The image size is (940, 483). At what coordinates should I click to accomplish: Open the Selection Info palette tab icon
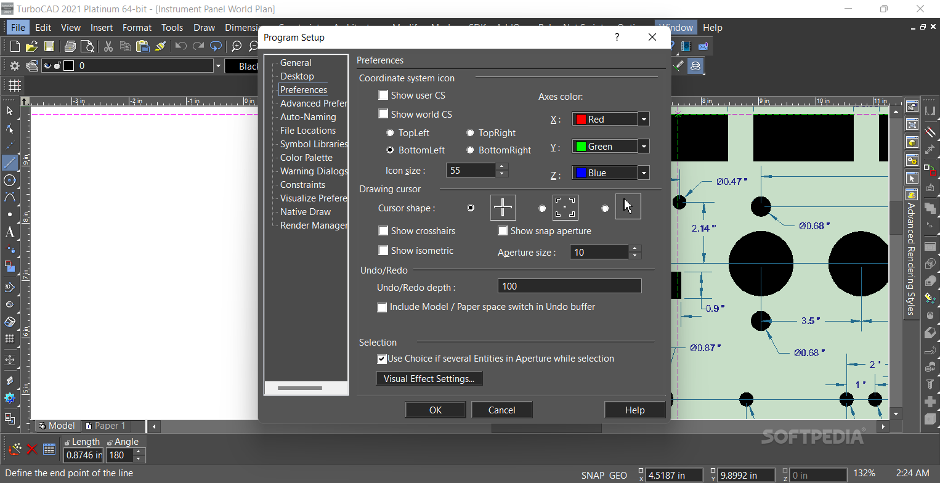[x=912, y=177]
